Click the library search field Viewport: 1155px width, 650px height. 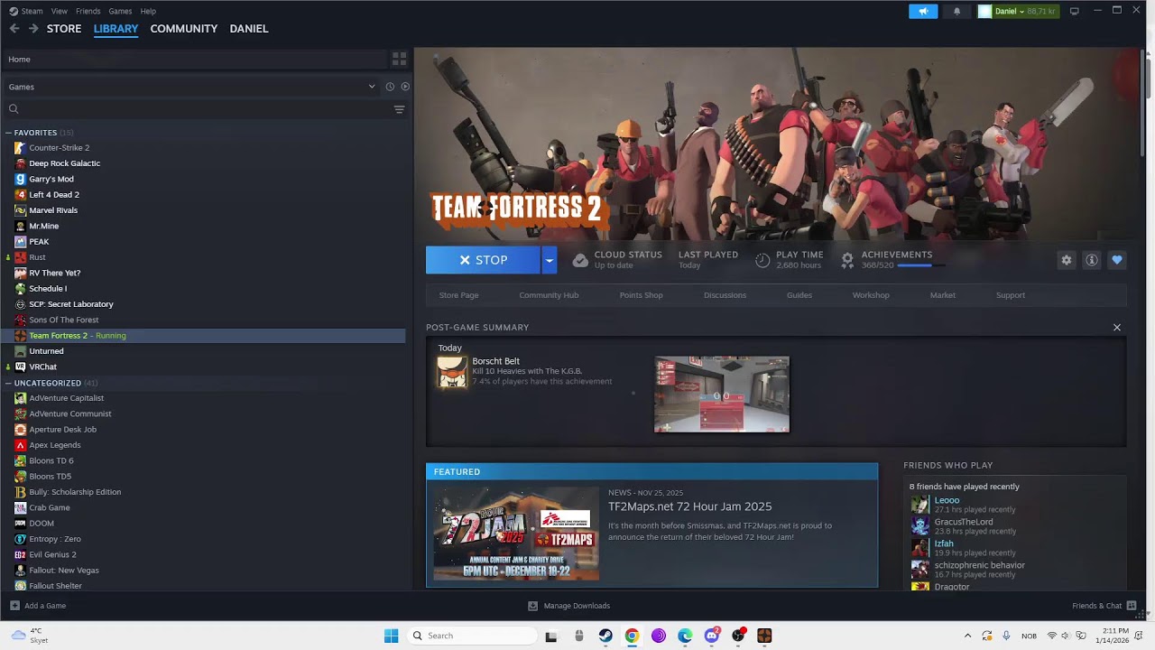[199, 109]
